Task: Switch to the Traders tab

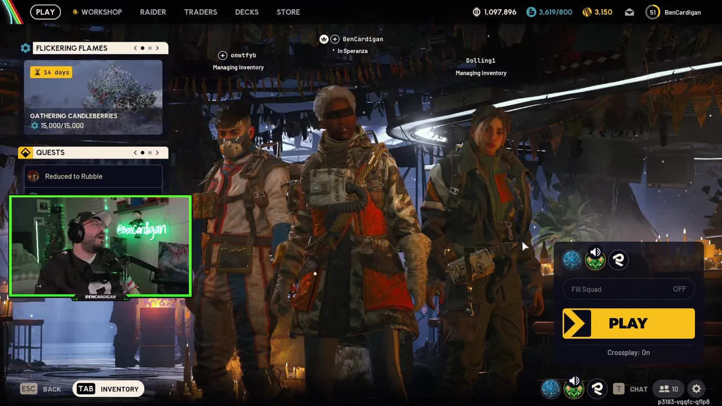Action: pyautogui.click(x=200, y=12)
